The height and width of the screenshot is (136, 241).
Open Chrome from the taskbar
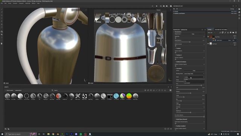click(x=53, y=134)
